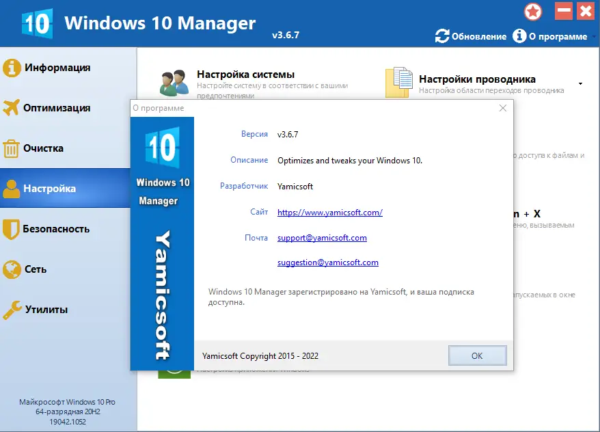Click the Настройка системы icon
This screenshot has height=432, width=600.
(x=175, y=80)
